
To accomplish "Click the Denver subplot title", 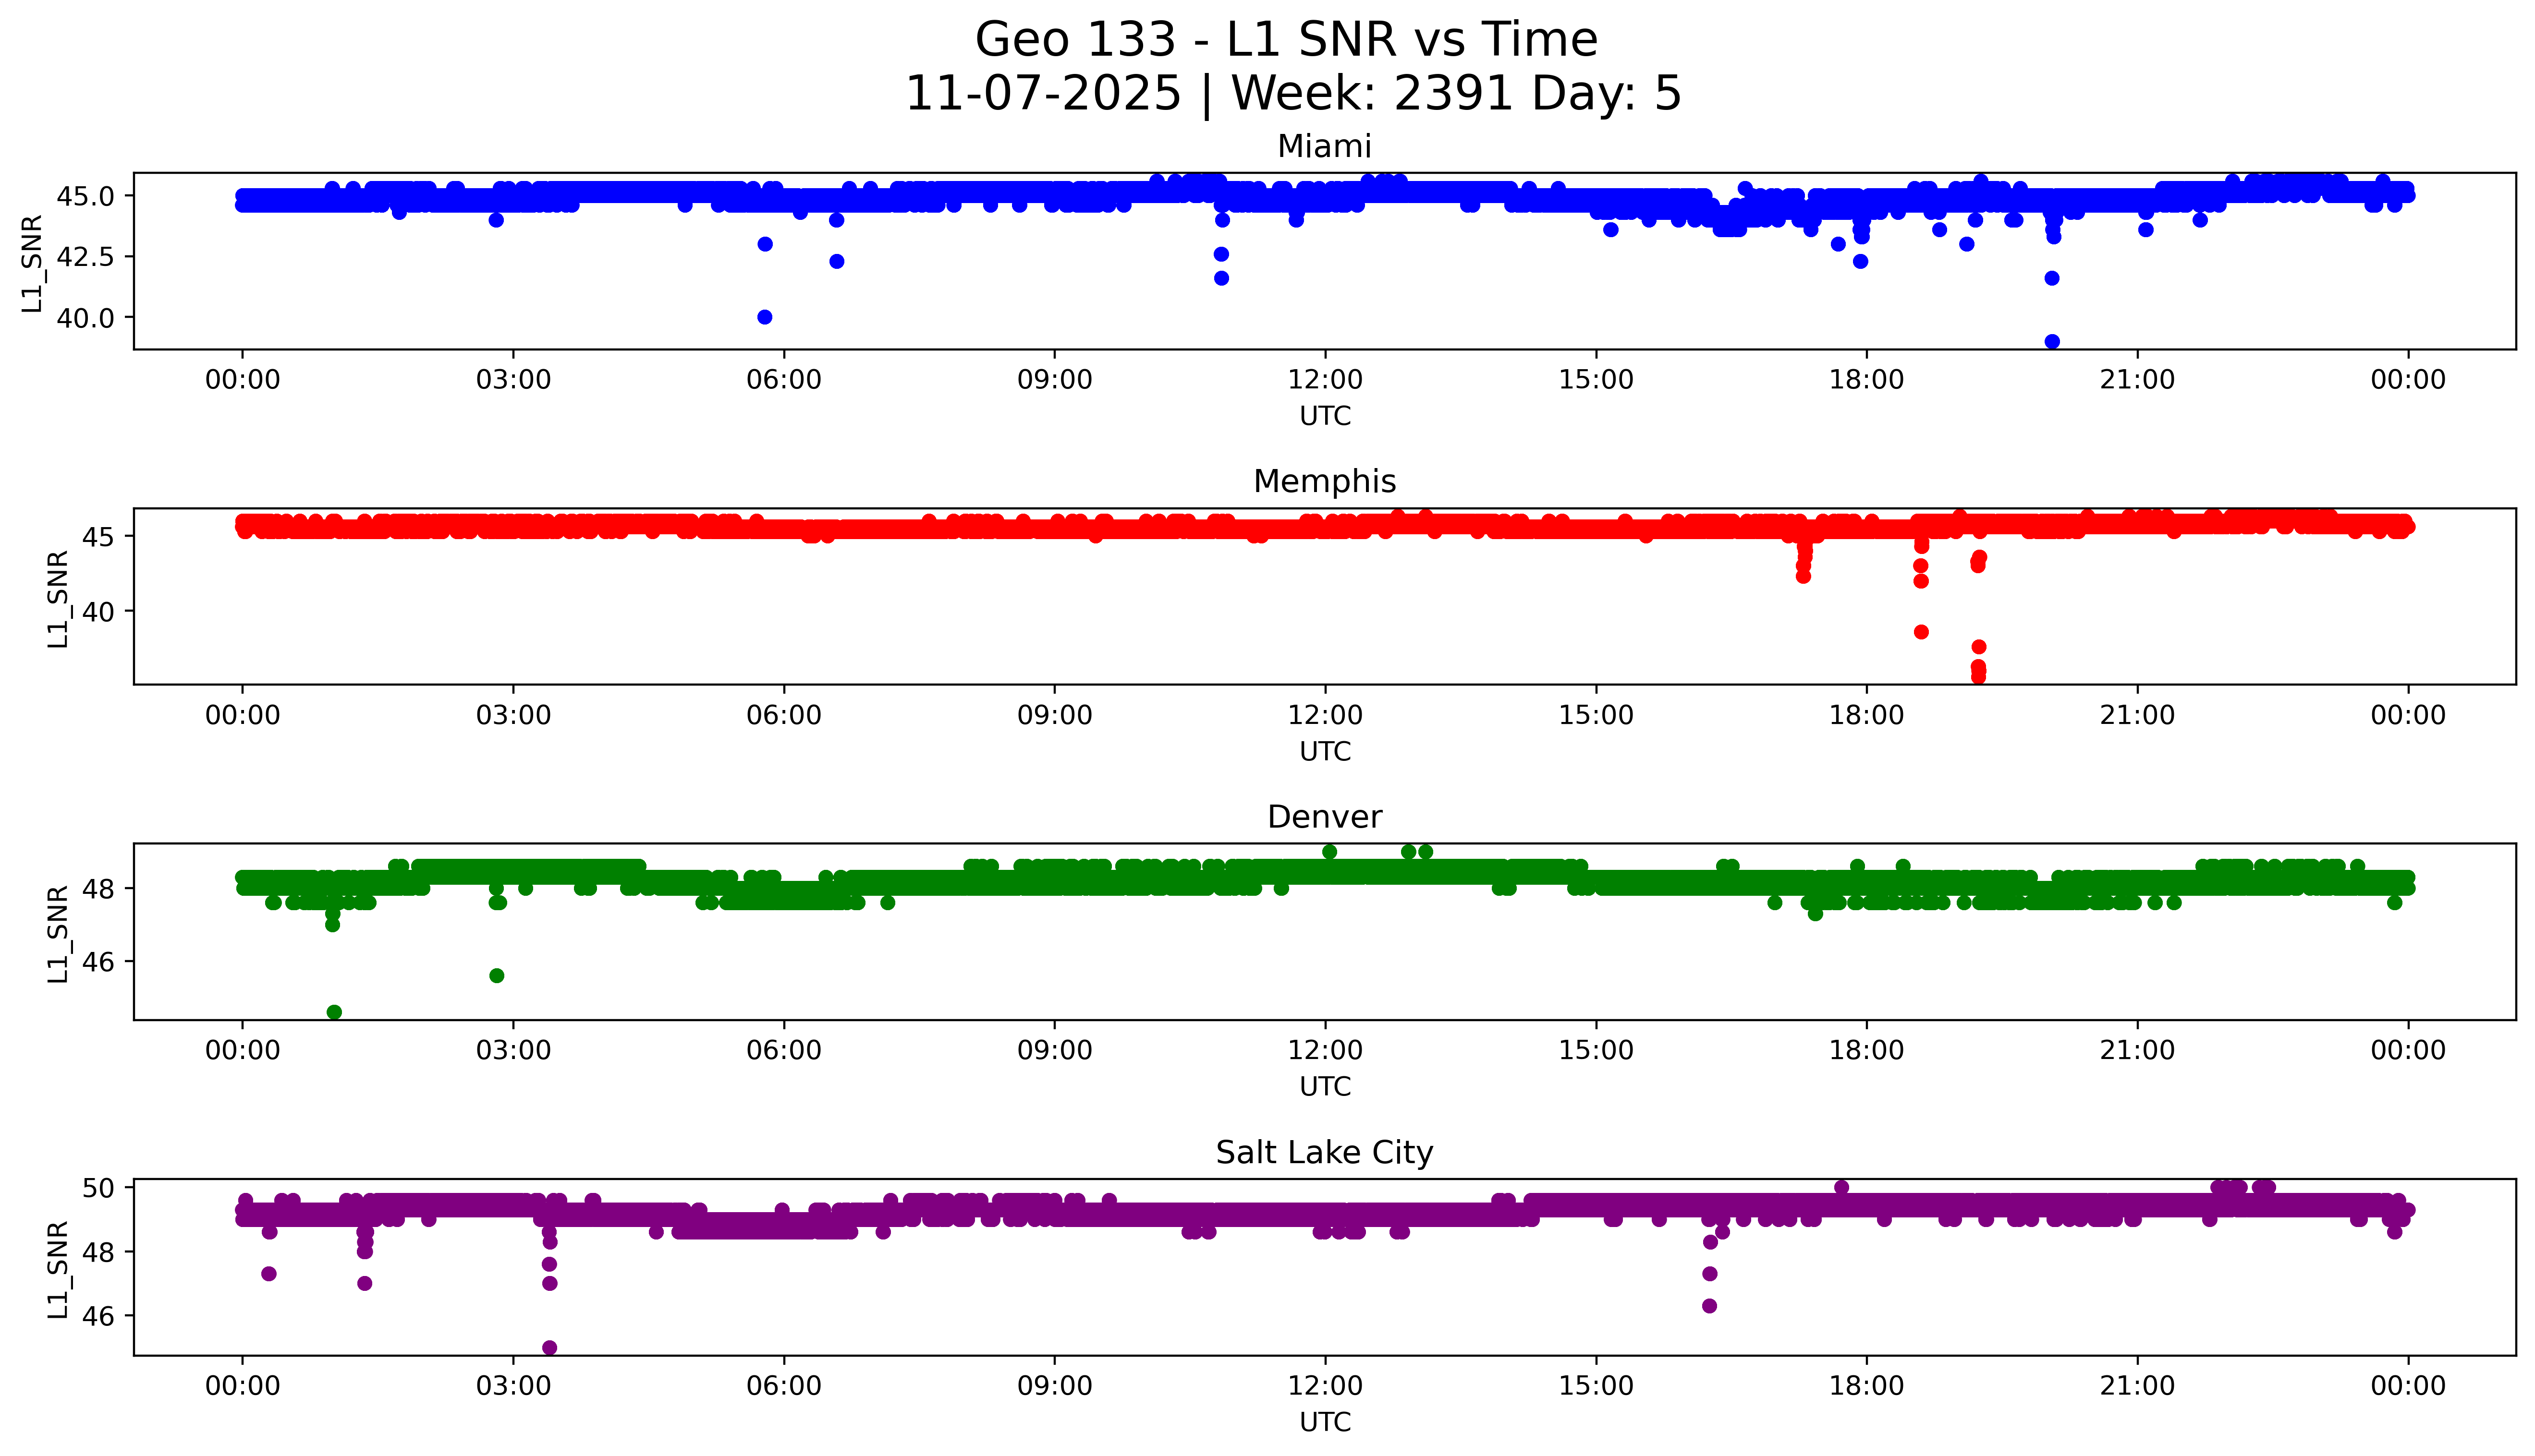I will click(x=1324, y=818).
